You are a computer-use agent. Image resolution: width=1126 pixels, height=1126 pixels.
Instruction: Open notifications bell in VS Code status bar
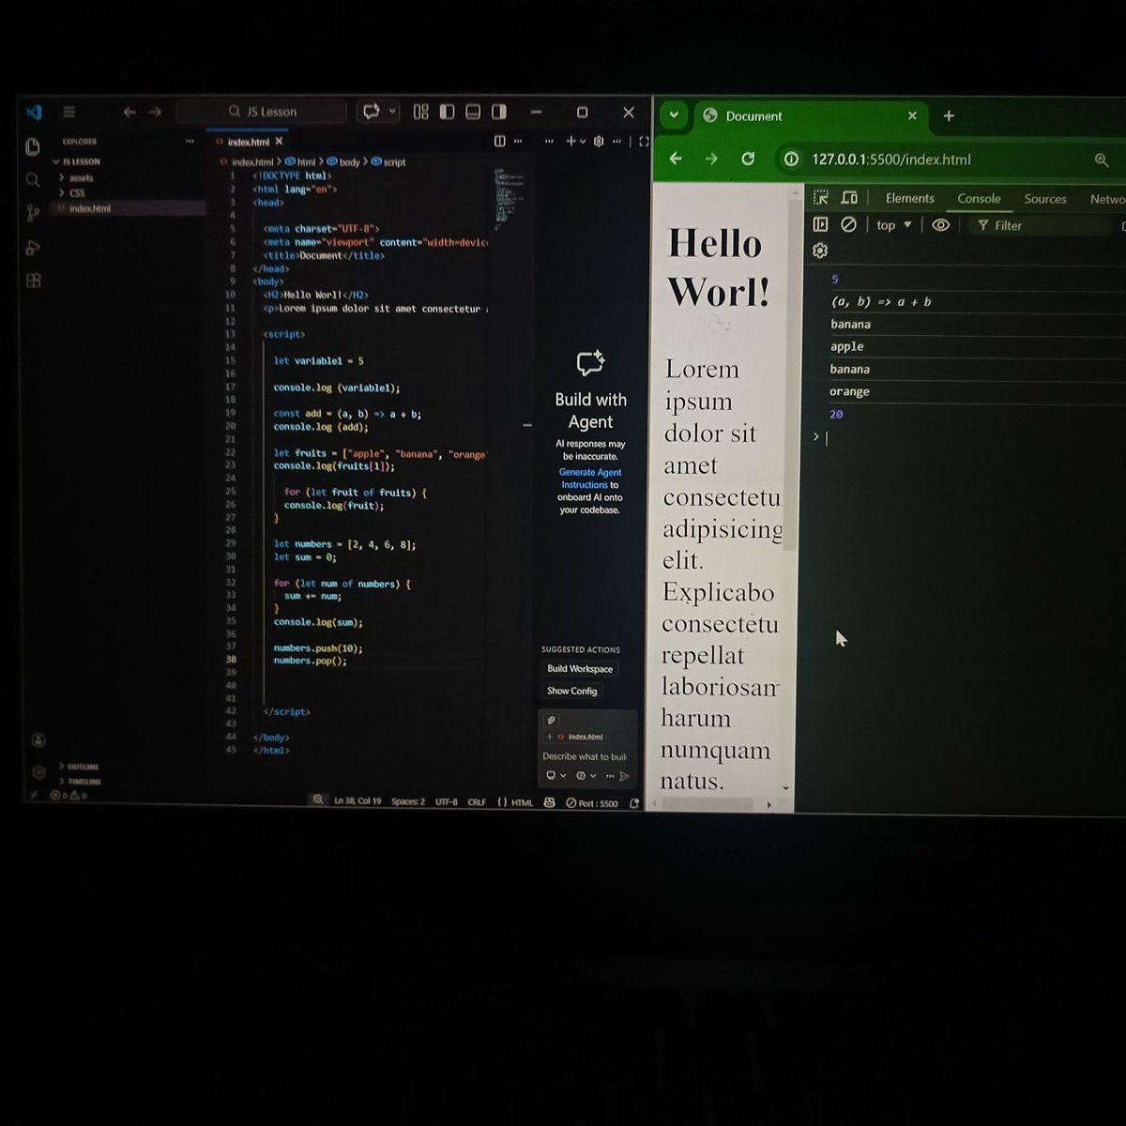[x=634, y=803]
